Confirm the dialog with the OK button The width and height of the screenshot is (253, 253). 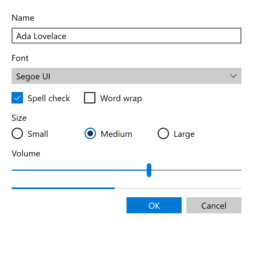154,205
